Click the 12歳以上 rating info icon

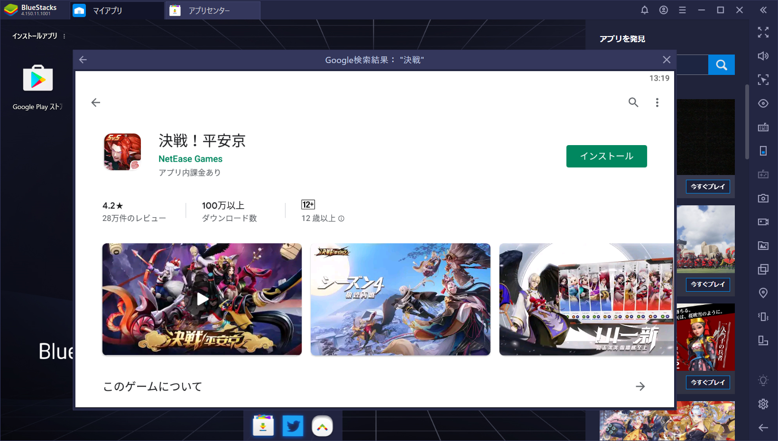pos(341,219)
